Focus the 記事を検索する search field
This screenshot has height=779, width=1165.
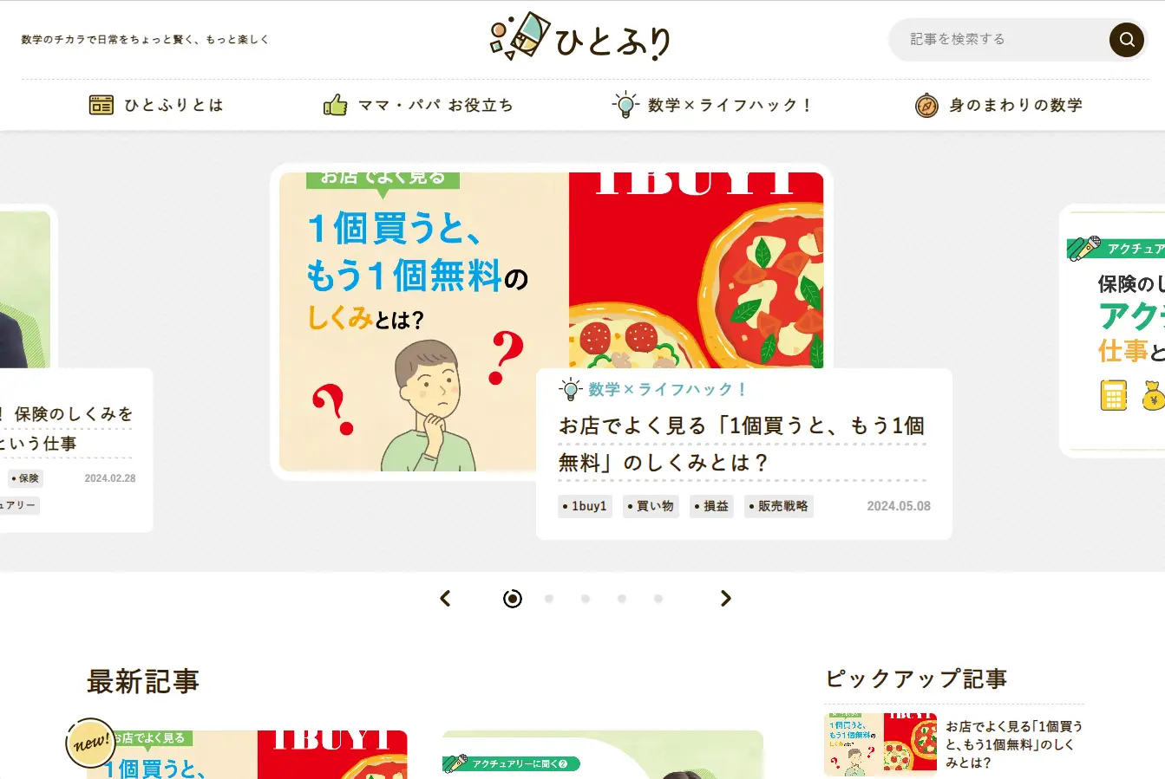998,40
